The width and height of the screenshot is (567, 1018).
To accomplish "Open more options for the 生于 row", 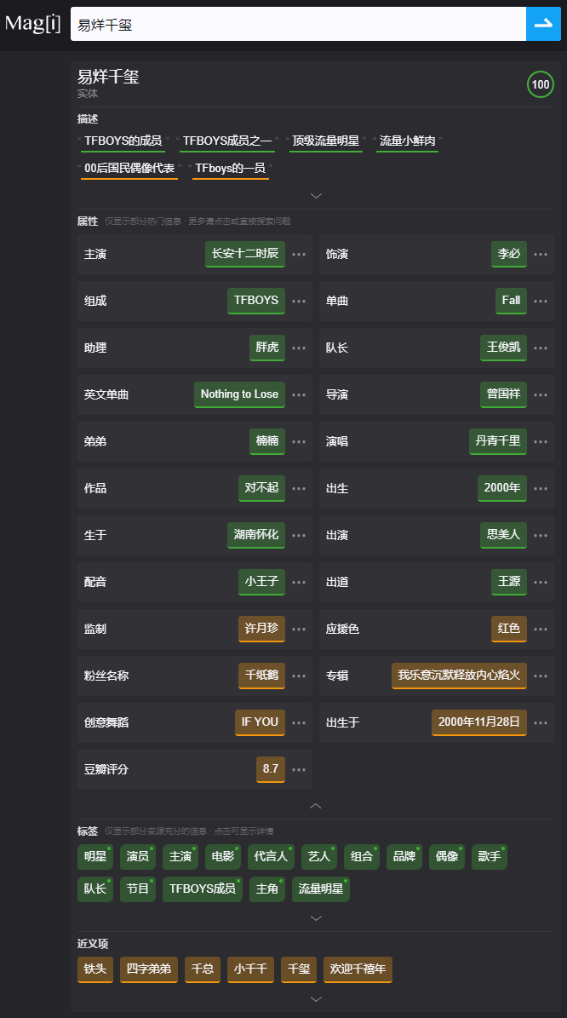I will tap(299, 536).
